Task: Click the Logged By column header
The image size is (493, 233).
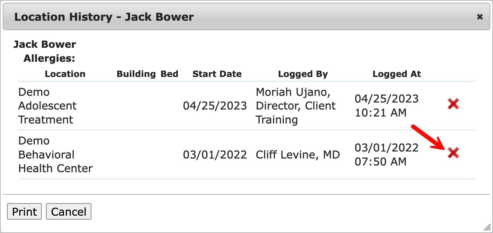Action: 303,74
